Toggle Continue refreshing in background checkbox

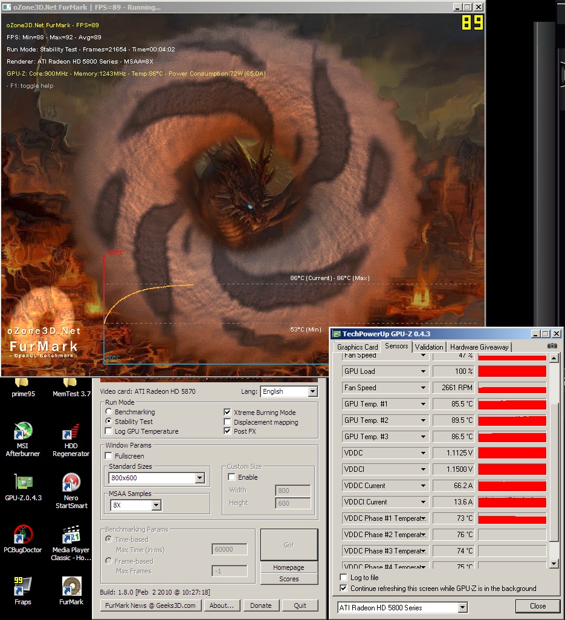344,589
